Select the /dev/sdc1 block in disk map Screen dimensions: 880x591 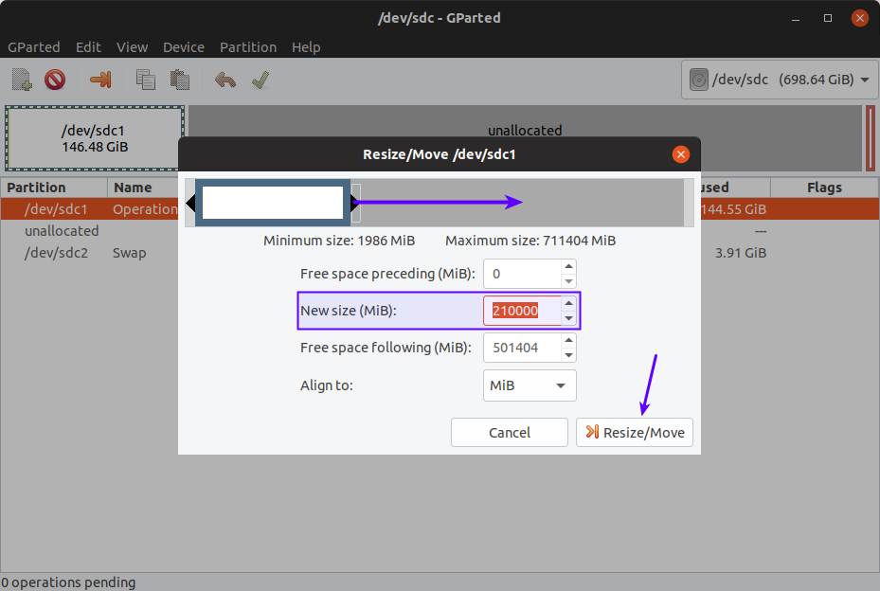click(95, 138)
